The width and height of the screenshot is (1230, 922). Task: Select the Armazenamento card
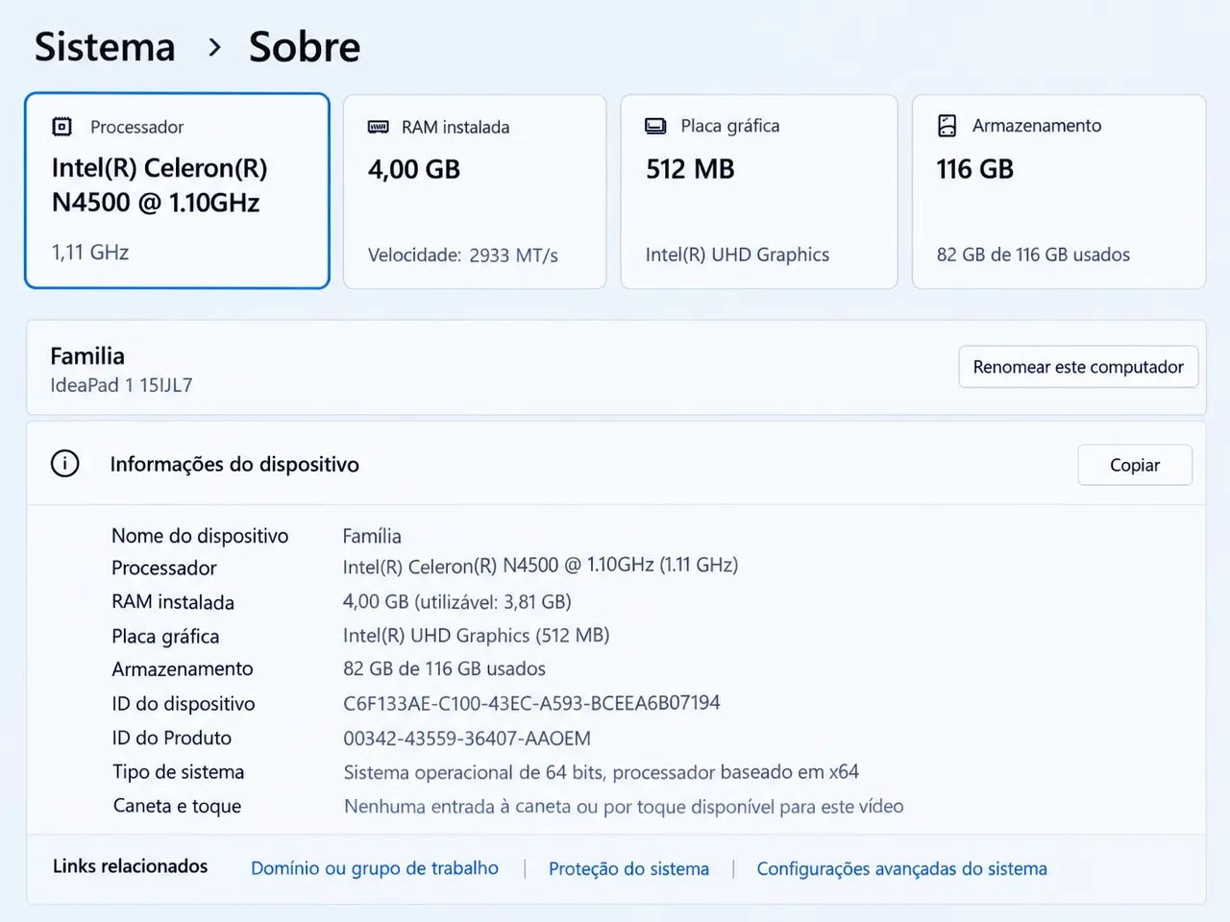1059,191
